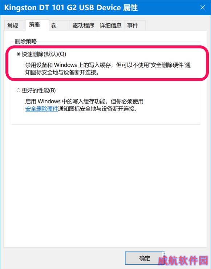Select the 策略 tab
The width and height of the screenshot is (211, 269).
pos(35,25)
